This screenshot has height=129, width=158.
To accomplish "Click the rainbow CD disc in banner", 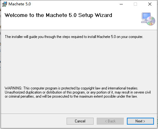I will [151, 21].
